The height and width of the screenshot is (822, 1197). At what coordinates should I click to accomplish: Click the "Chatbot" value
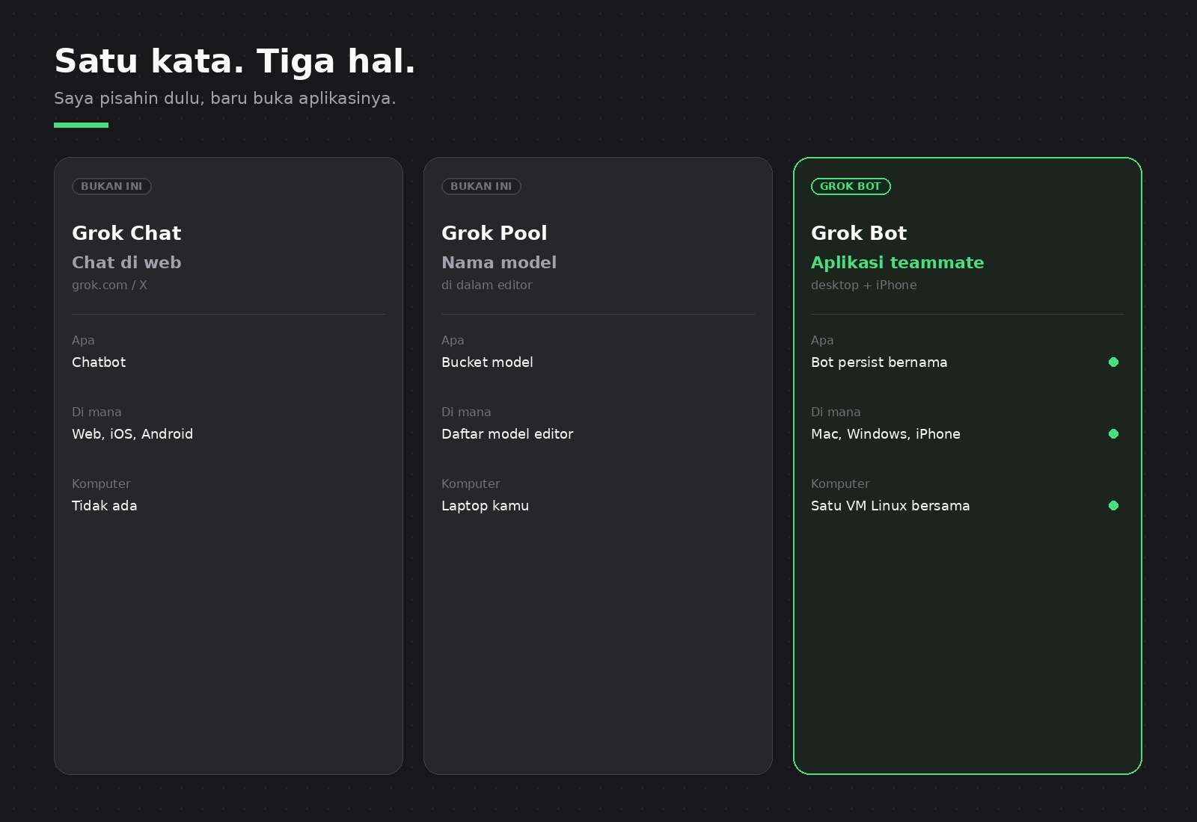pos(99,362)
